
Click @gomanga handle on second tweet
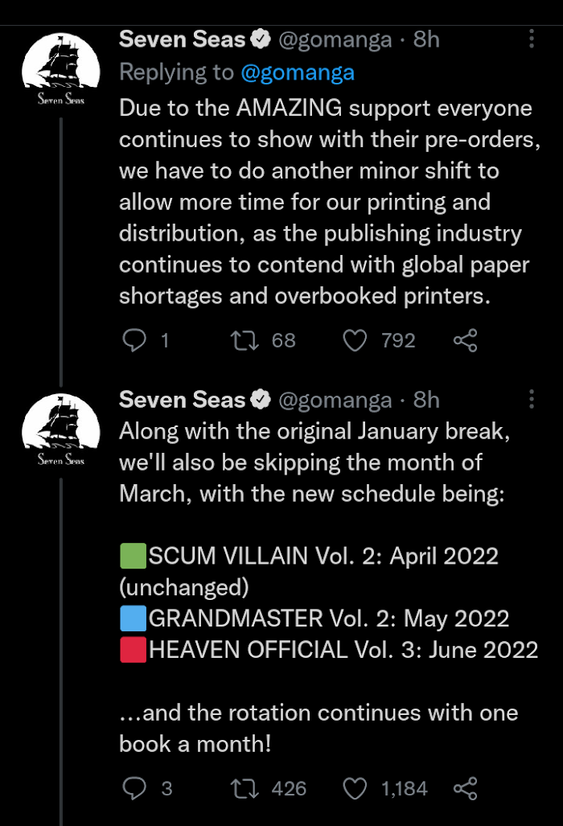tap(335, 400)
